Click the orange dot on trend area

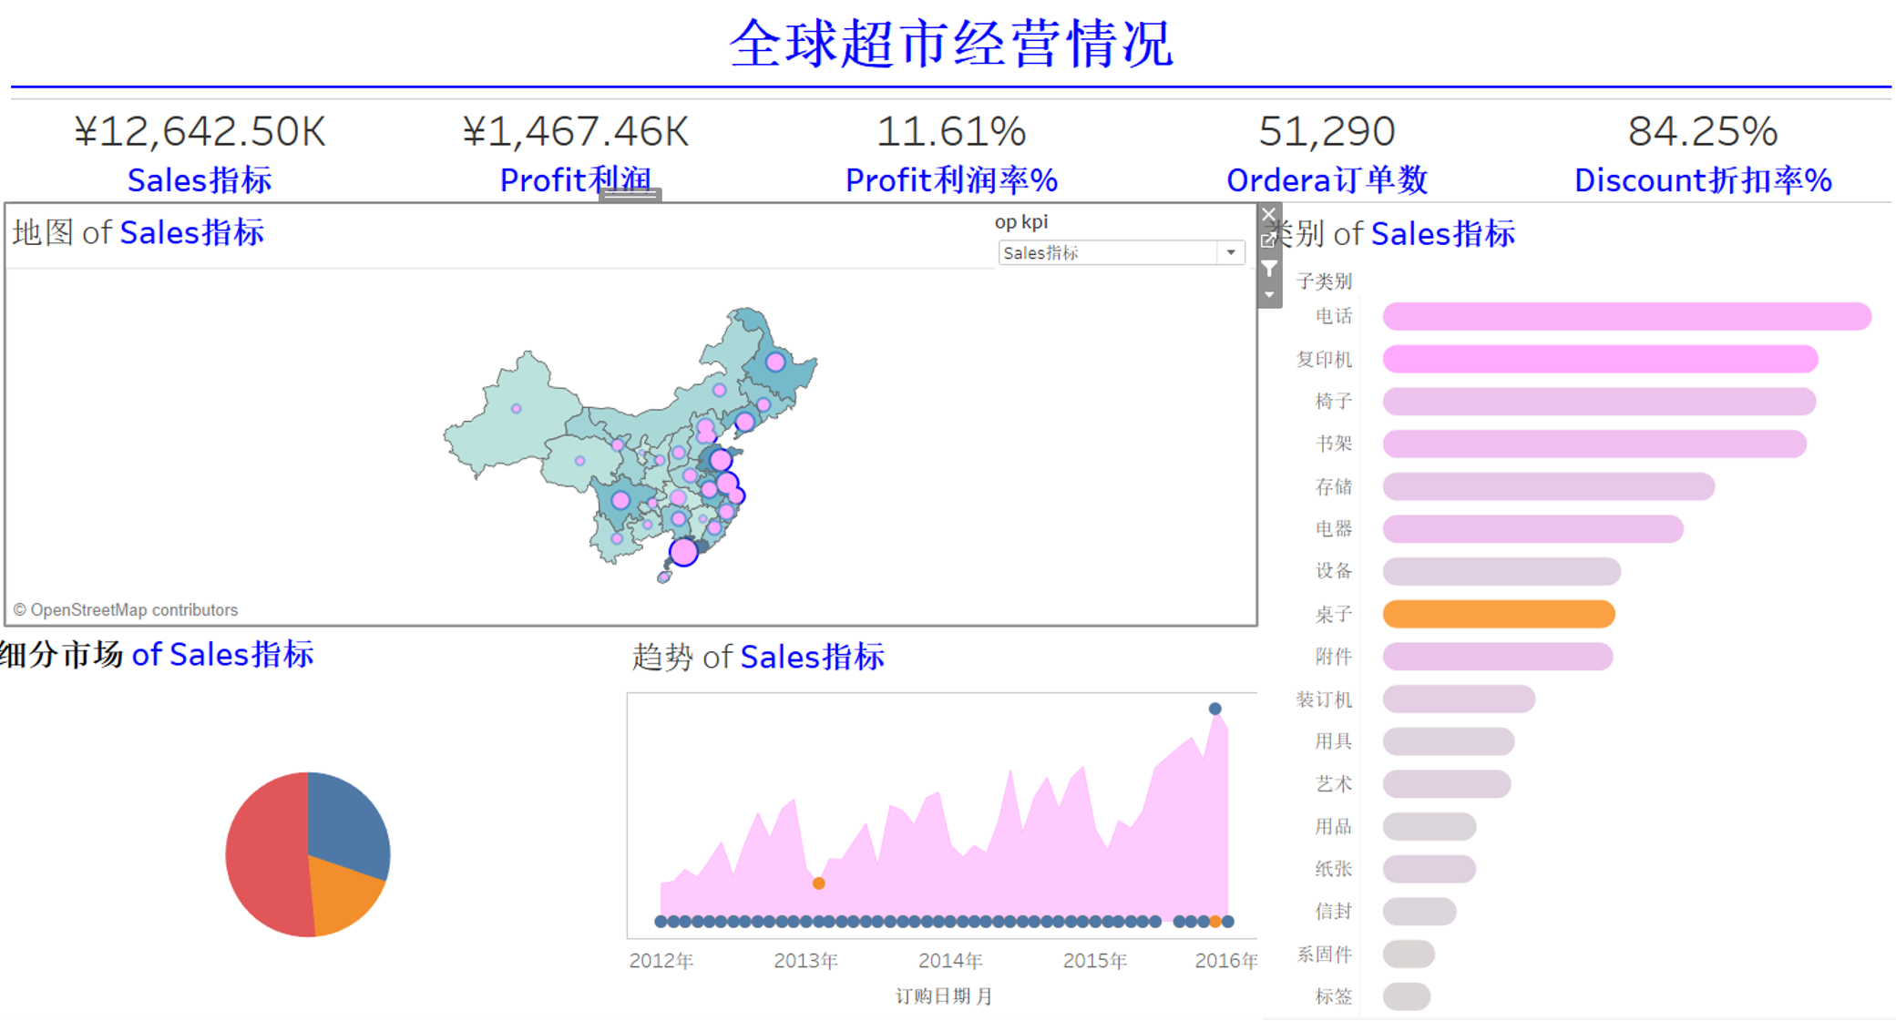pyautogui.click(x=819, y=883)
